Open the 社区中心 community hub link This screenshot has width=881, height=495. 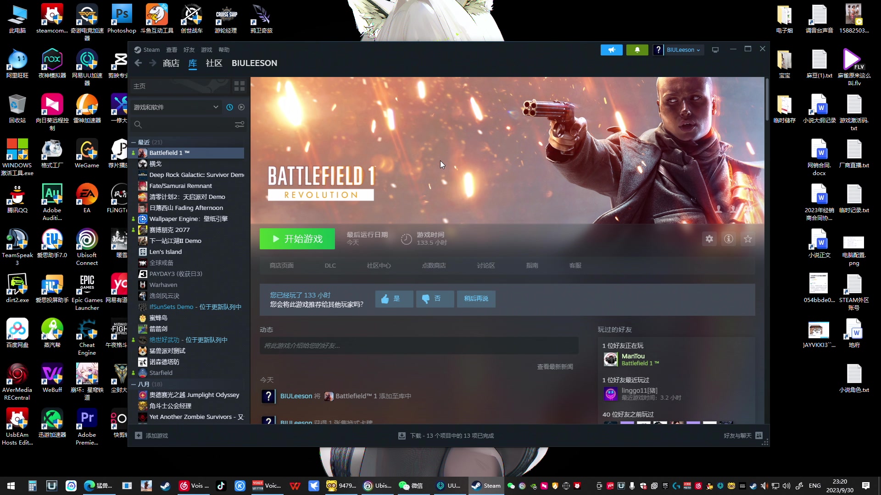(379, 266)
